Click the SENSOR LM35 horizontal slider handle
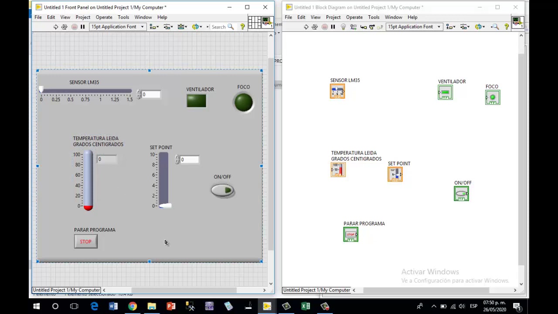558x314 pixels. [x=41, y=90]
